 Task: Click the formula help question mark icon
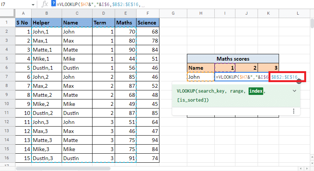(53, 4)
